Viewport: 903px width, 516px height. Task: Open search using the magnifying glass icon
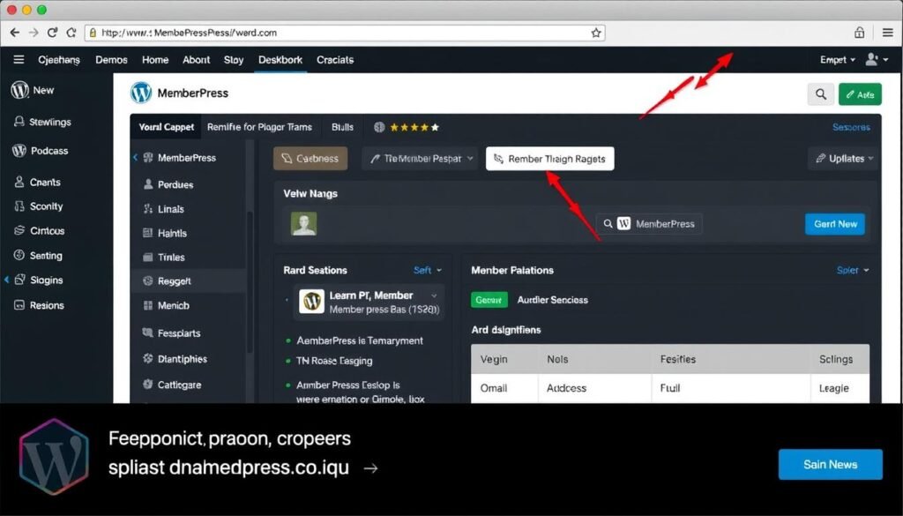820,93
